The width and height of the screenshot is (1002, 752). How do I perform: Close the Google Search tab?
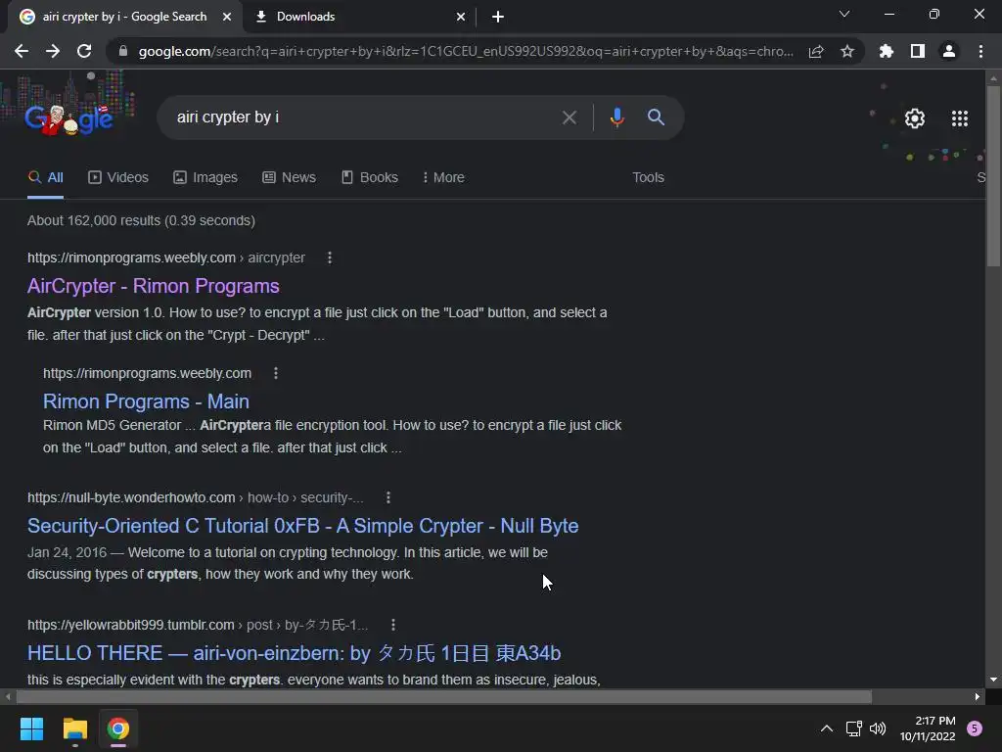(x=227, y=17)
